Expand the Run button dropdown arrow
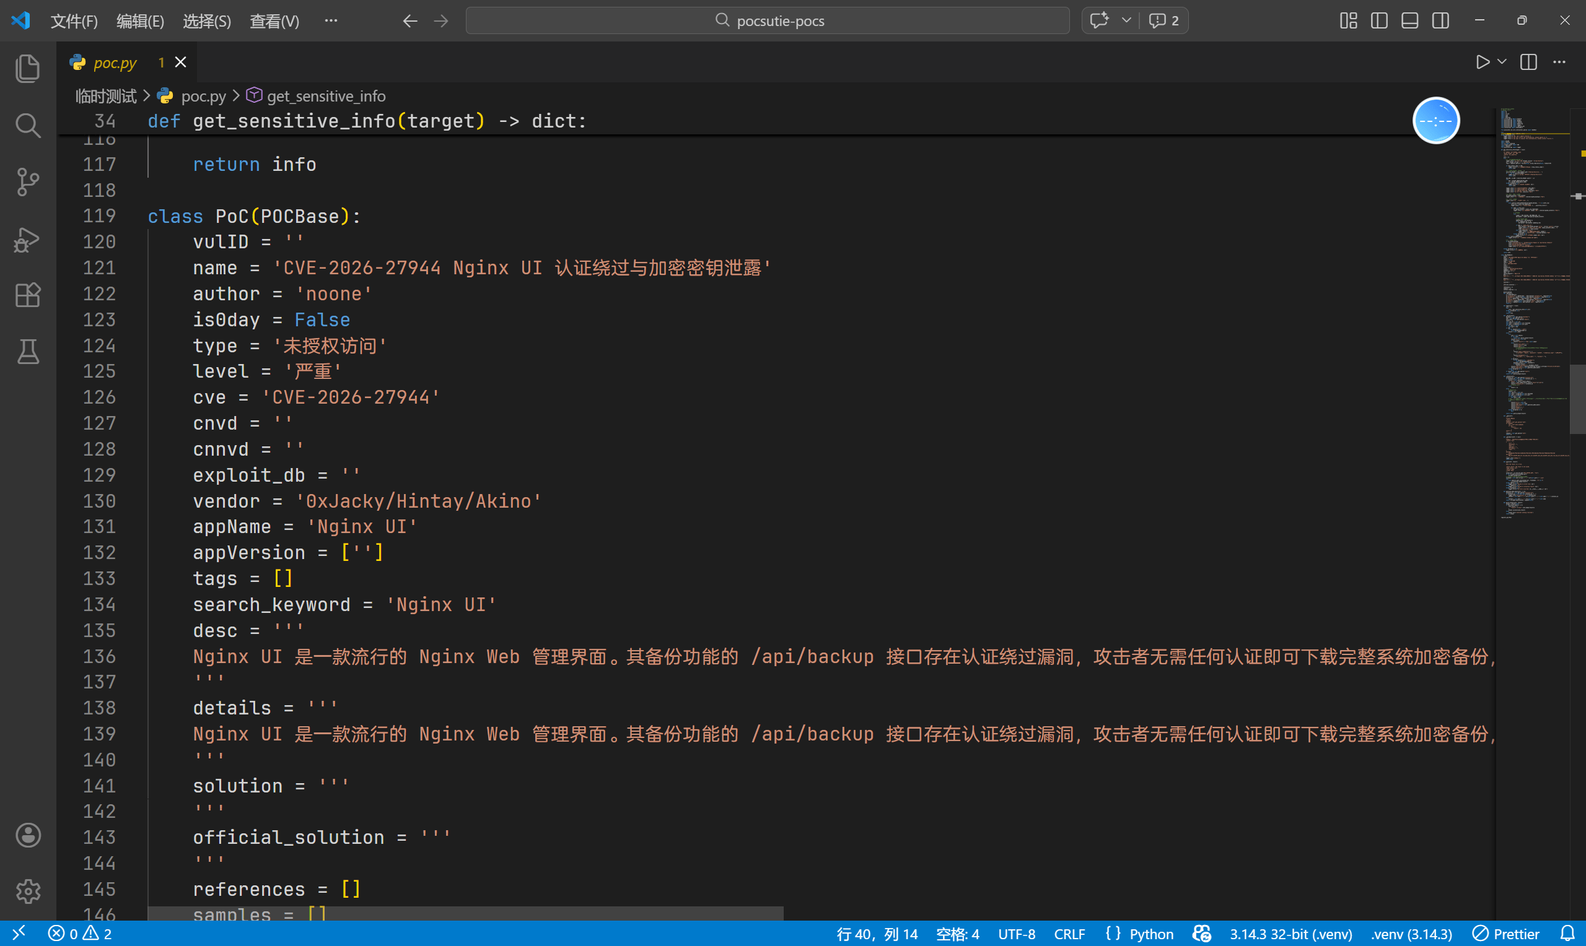 click(x=1501, y=62)
